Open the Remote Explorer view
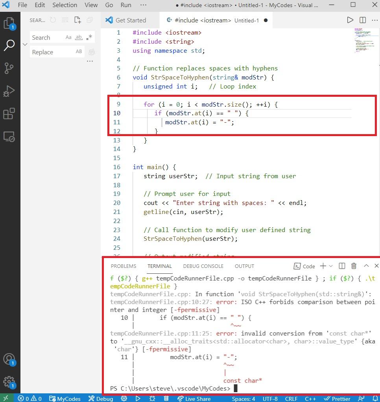Image resolution: width=380 pixels, height=402 pixels. click(x=9, y=136)
